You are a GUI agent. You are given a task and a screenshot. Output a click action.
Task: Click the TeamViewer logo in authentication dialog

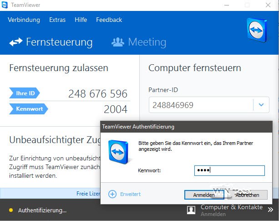click(118, 152)
